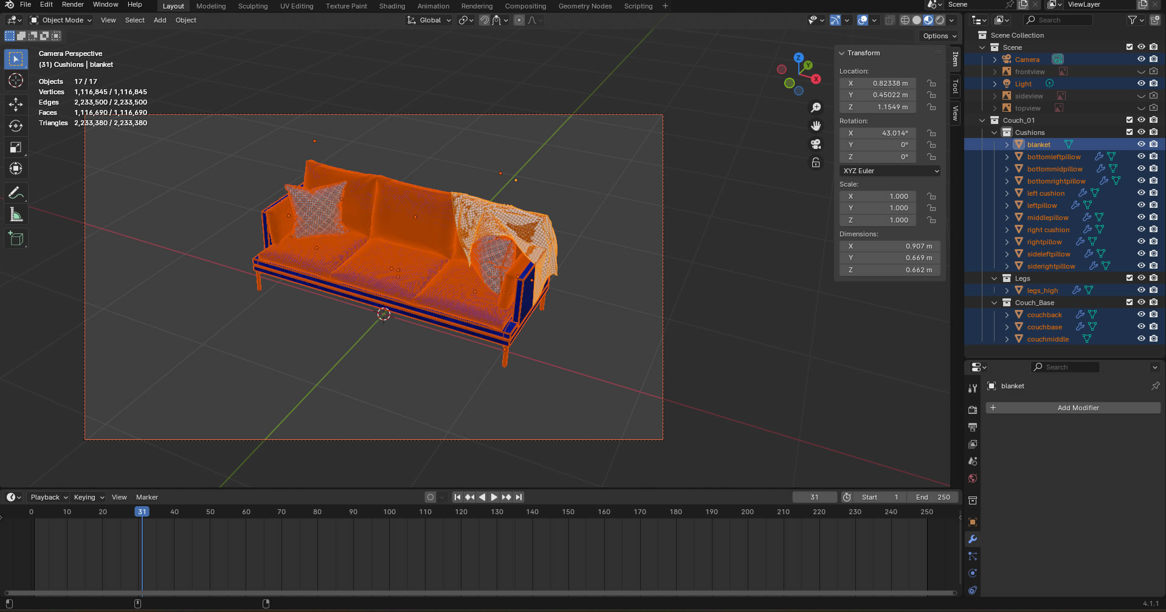Uncheck the Couch_01 collection checkbox
The height and width of the screenshot is (612, 1166).
coord(1130,120)
